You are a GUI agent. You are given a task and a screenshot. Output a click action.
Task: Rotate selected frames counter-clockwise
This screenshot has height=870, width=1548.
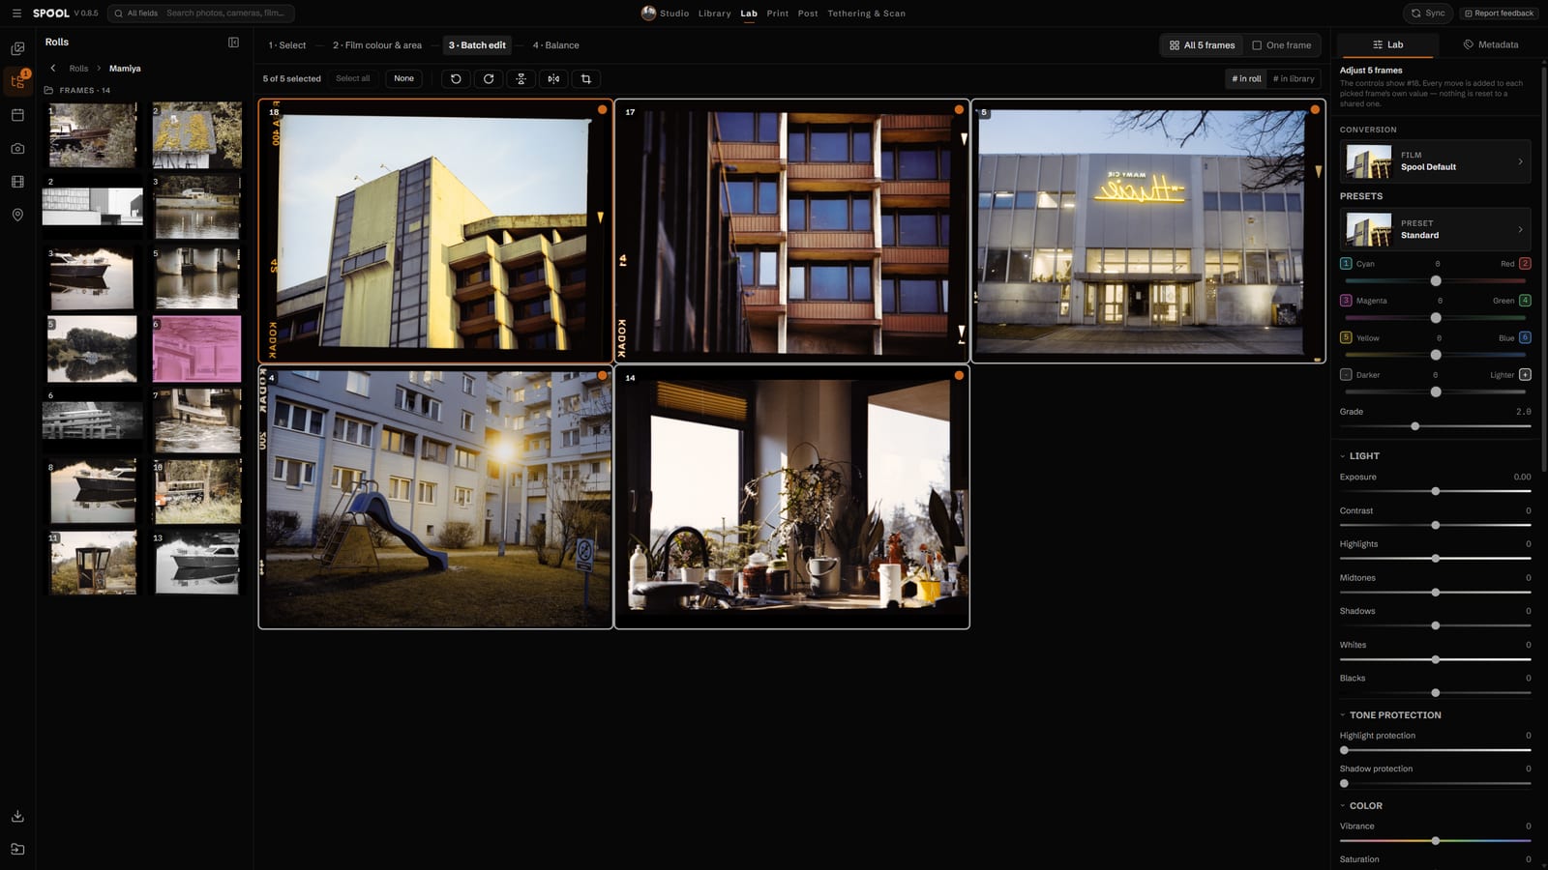[x=456, y=78]
